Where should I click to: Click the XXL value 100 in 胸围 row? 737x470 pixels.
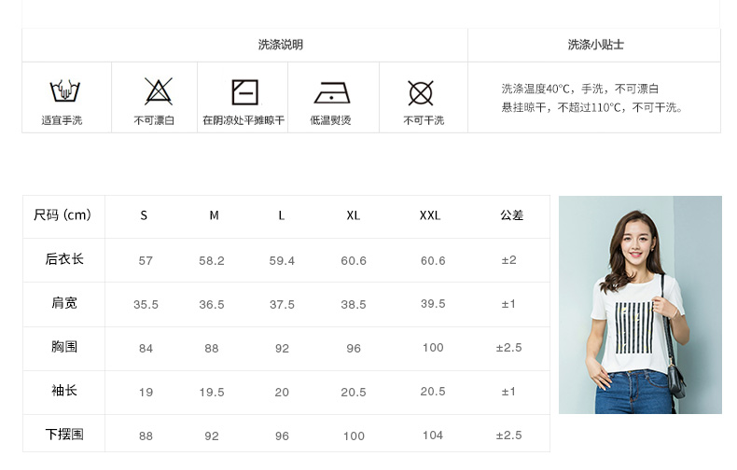coord(433,348)
